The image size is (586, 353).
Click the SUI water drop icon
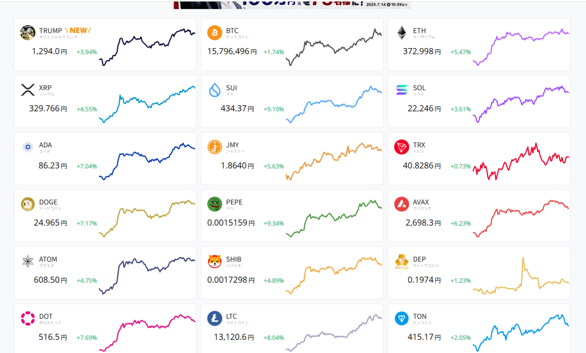click(215, 90)
